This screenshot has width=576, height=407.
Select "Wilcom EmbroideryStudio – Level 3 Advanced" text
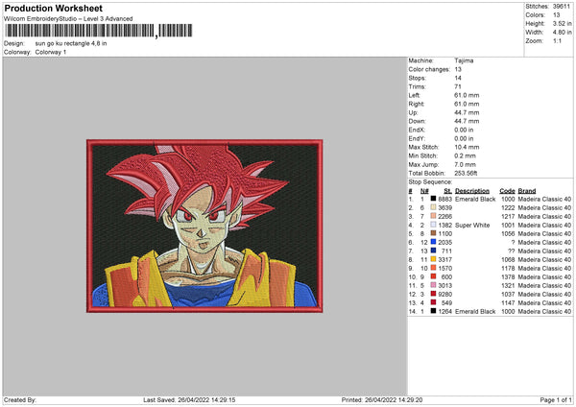68,19
